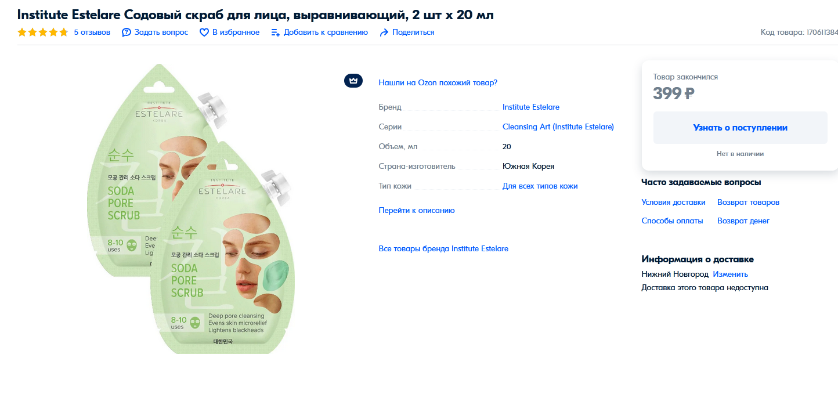Click the share arrow icon
This screenshot has height=401, width=838.
click(384, 32)
